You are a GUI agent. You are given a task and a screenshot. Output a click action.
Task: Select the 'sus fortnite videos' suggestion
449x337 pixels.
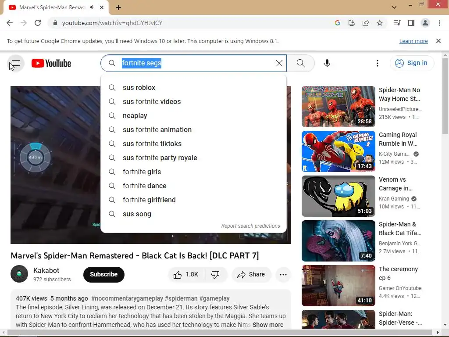point(193,101)
